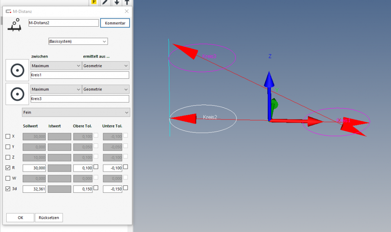Uncheck the R distance checkbox
The image size is (391, 232).
(x=8, y=168)
